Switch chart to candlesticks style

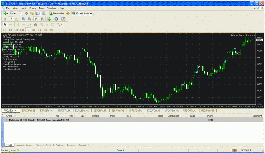coord(11,19)
